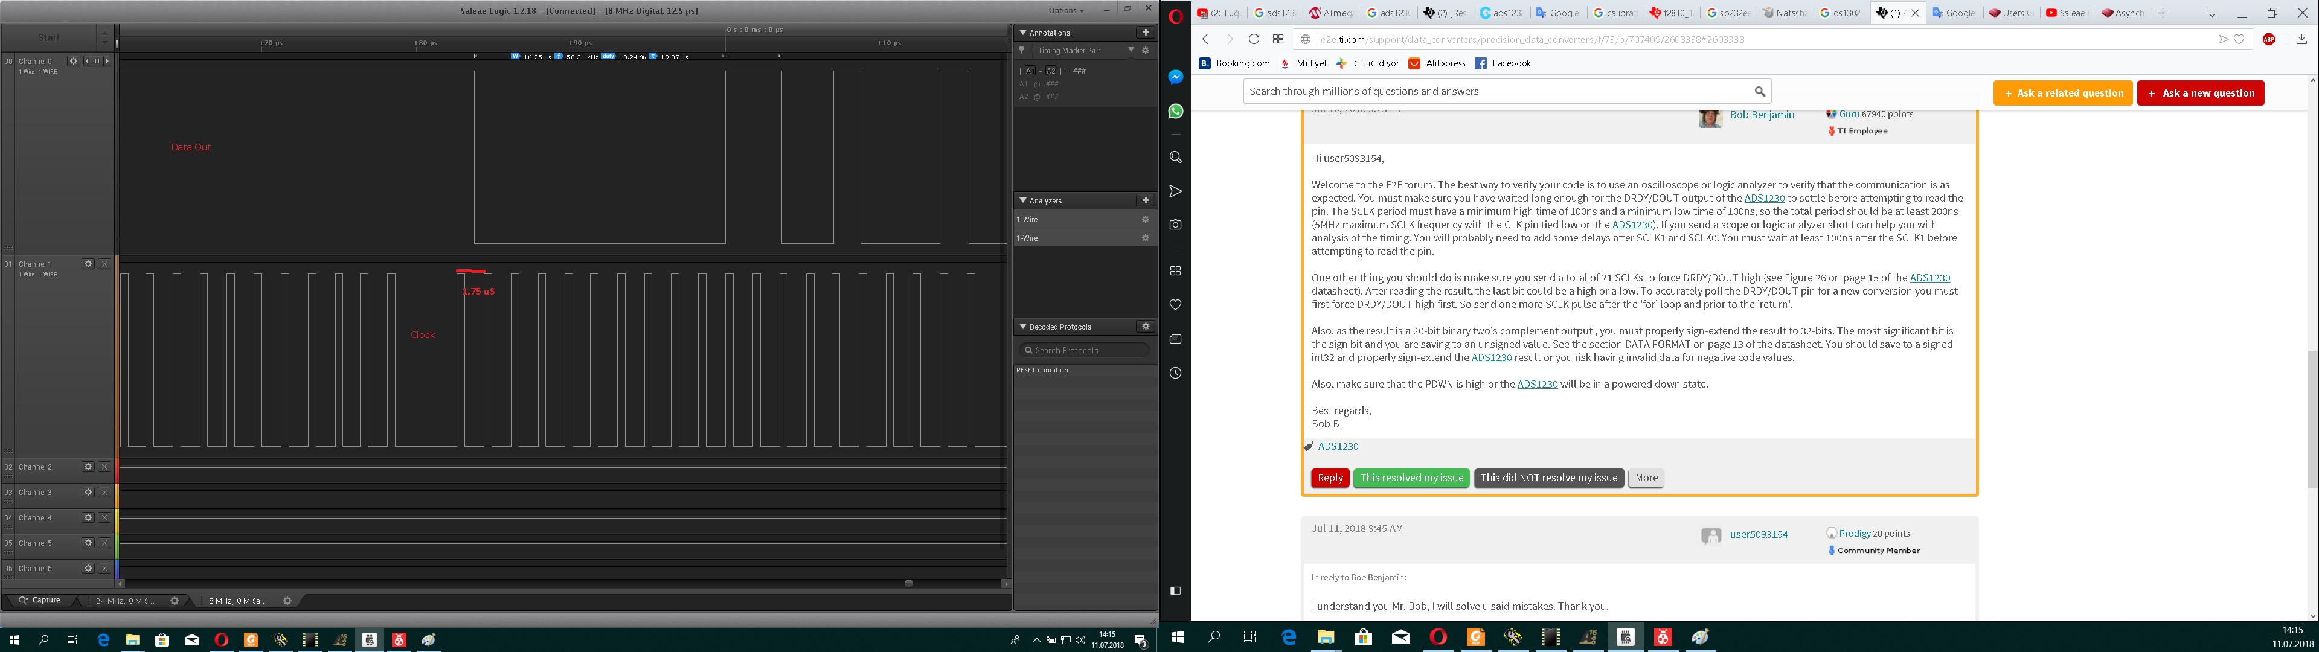This screenshot has width=2319, height=652.
Task: Click the Start capture button
Action: (50, 37)
